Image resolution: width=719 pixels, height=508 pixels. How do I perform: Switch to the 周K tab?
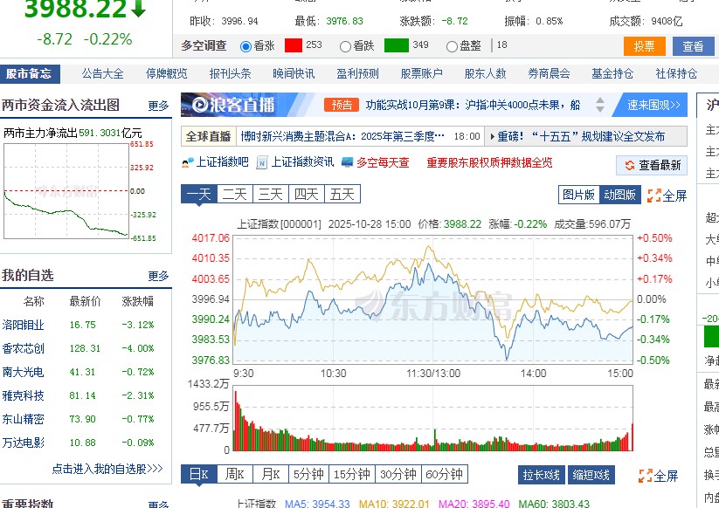pyautogui.click(x=234, y=472)
